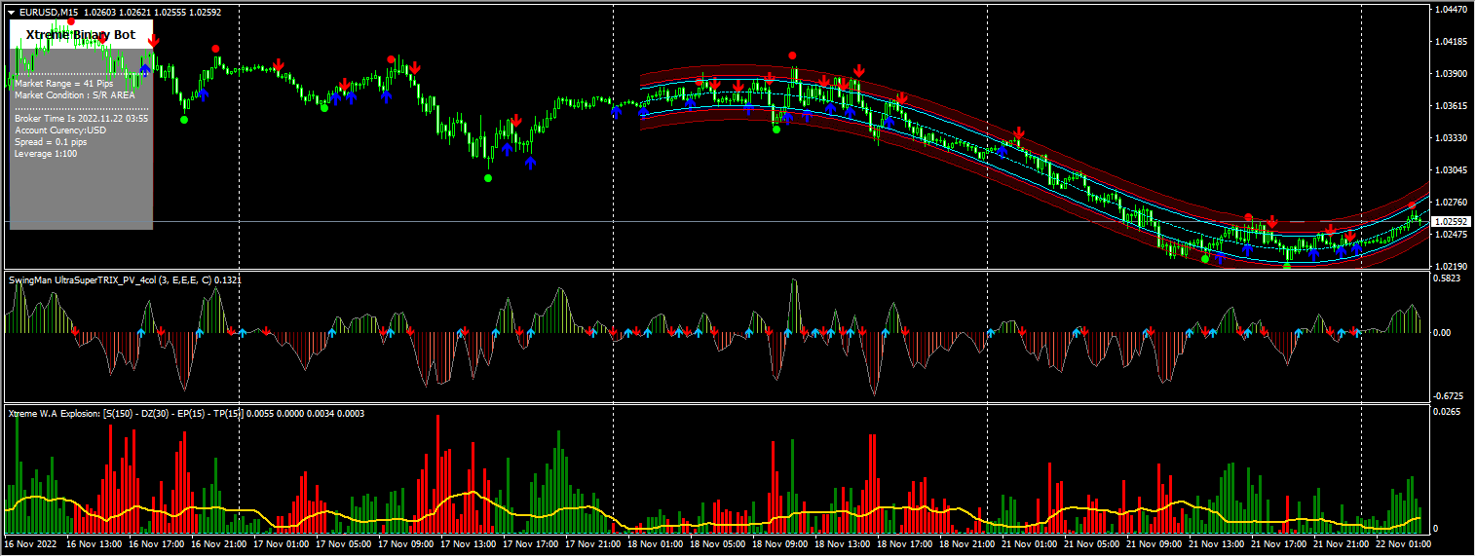Viewport: 1476px width, 557px height.
Task: Click the lowest blue up arrow on 17 Nov
Action: click(x=530, y=163)
